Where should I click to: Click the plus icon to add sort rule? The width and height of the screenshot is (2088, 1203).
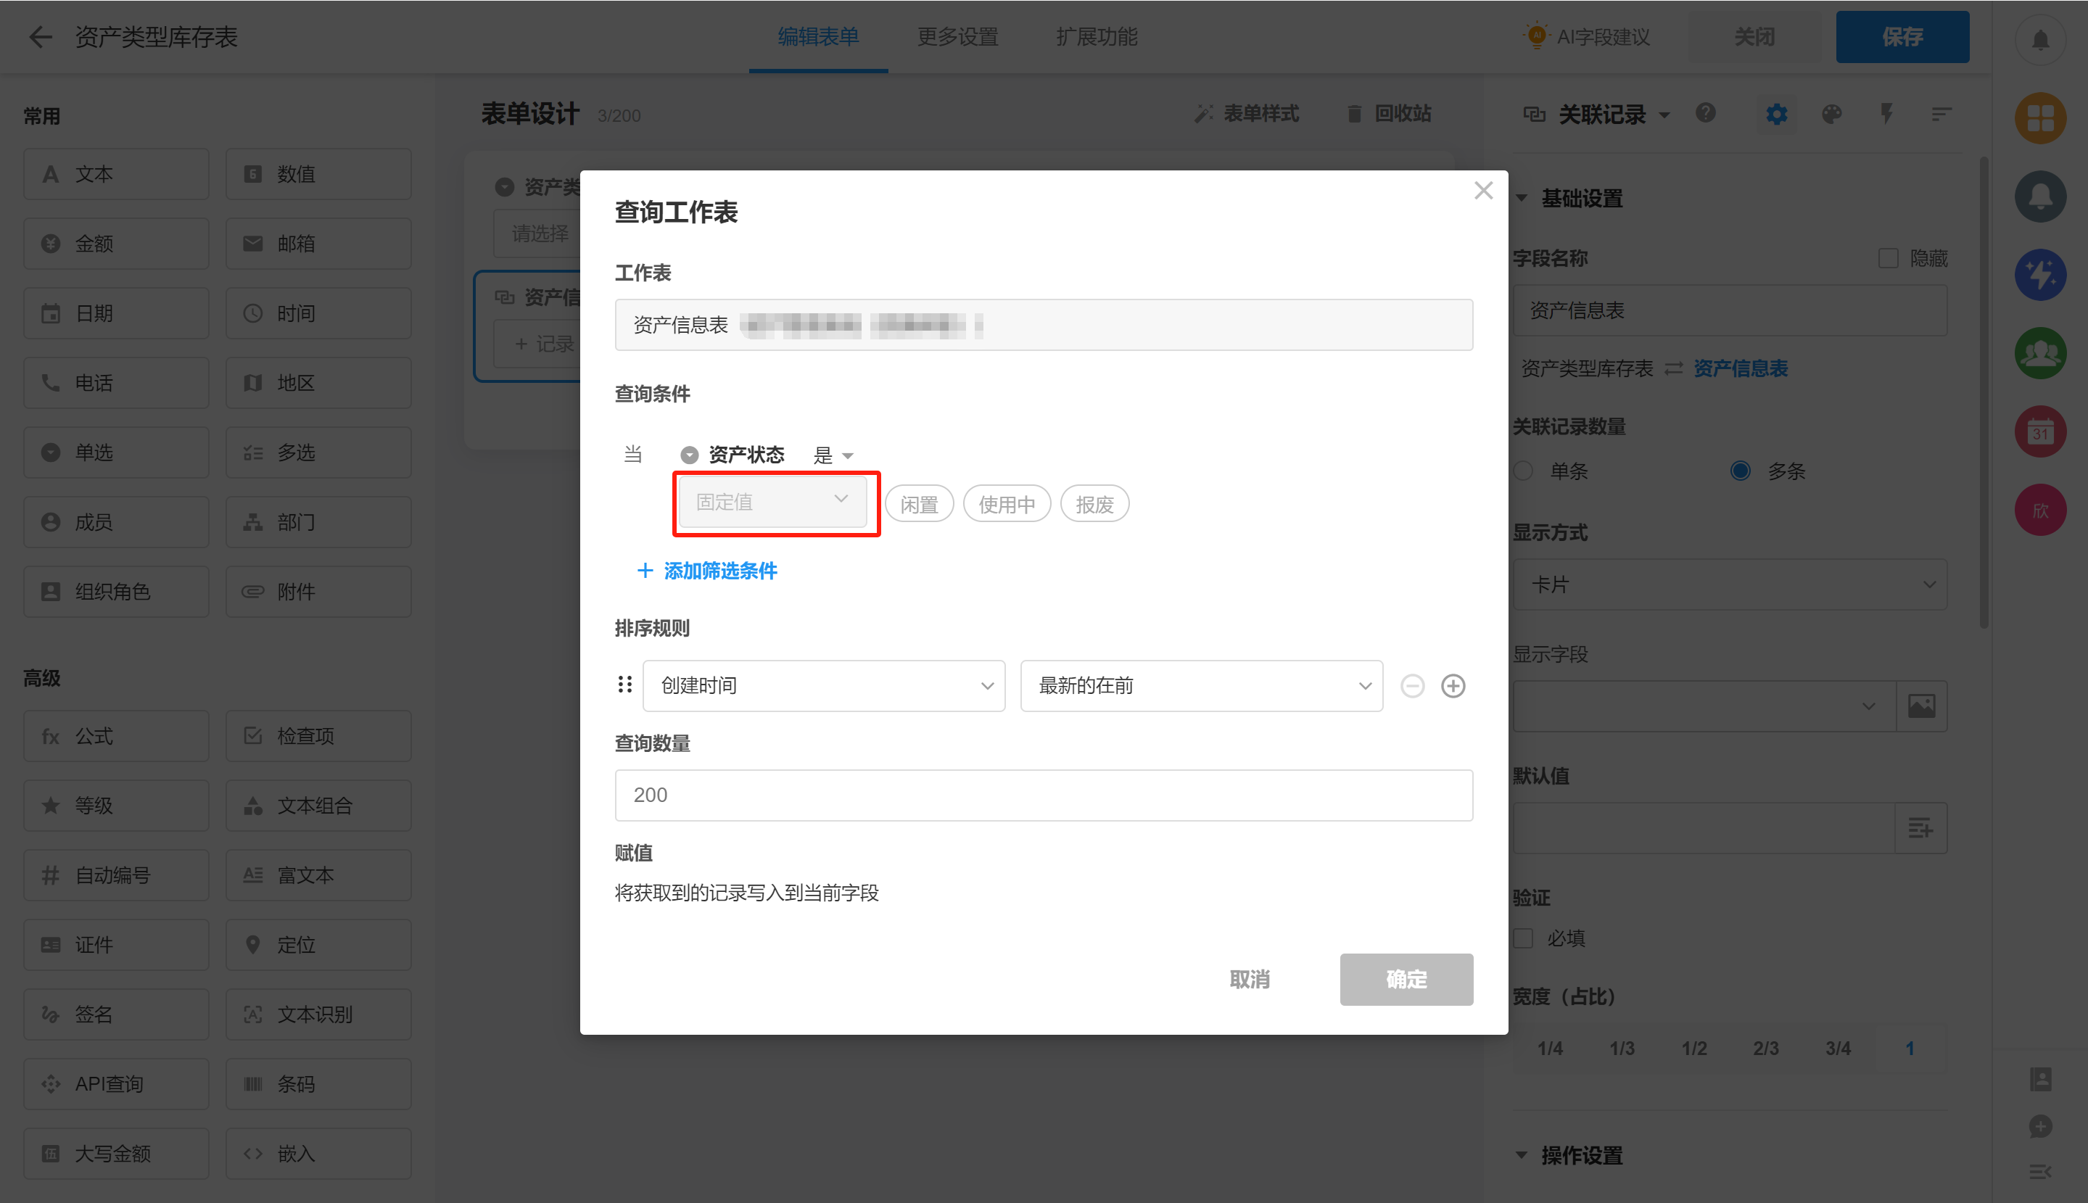[1453, 686]
